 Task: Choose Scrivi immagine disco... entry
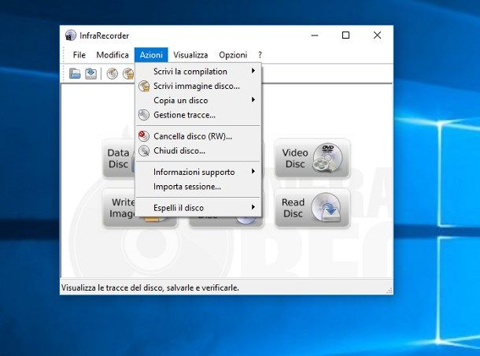point(198,86)
